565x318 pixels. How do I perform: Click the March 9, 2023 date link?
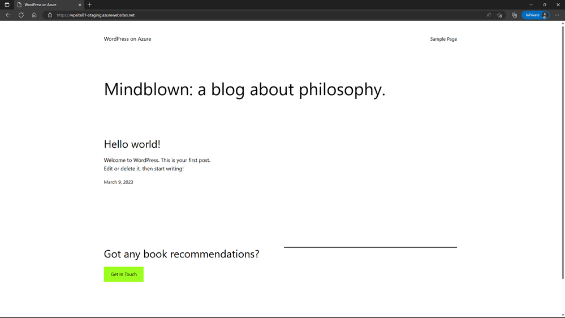(x=119, y=182)
